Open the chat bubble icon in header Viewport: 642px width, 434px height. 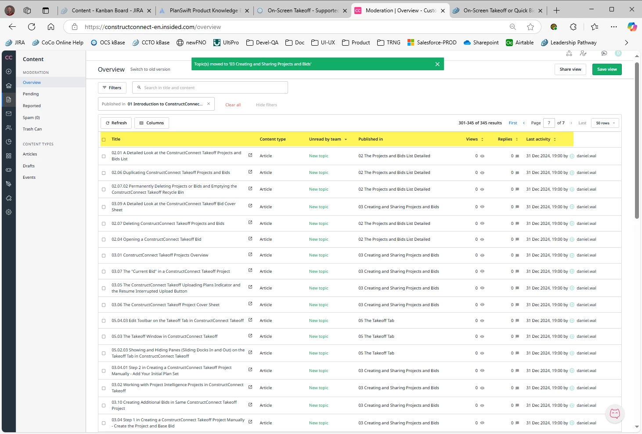click(604, 53)
